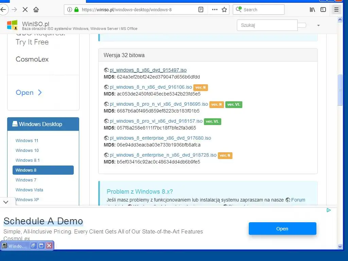Click the AdChoices icon on bottom ad

329,210
